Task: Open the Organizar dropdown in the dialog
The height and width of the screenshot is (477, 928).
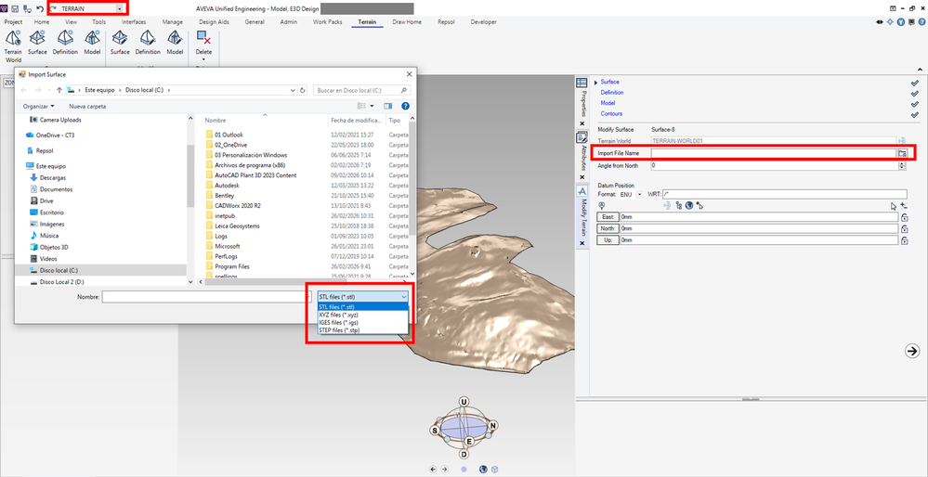Action: point(38,107)
